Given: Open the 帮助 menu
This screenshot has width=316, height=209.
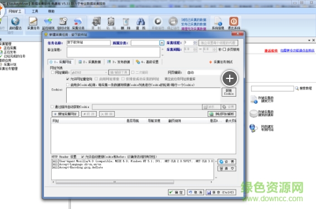Looking at the screenshot, I should pyautogui.click(x=51, y=11).
